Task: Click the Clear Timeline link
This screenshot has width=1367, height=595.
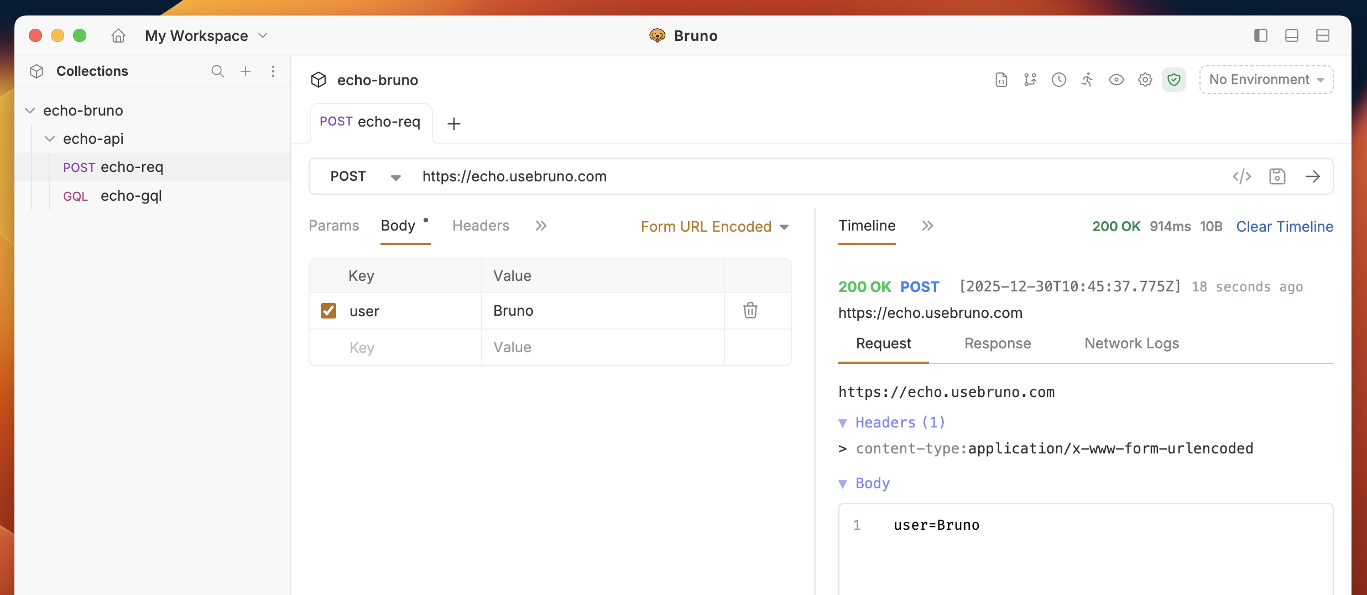Action: 1284,226
